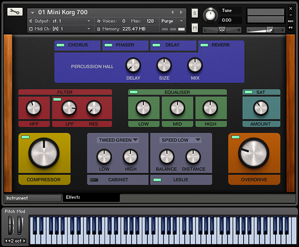
Task: Click the Leslie BALANCE knob
Action: point(167,156)
